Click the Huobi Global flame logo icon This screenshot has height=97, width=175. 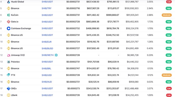[x=9, y=2]
